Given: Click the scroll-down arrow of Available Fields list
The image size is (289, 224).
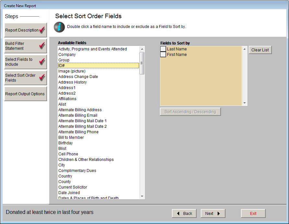Looking at the screenshot, I should tap(142, 196).
